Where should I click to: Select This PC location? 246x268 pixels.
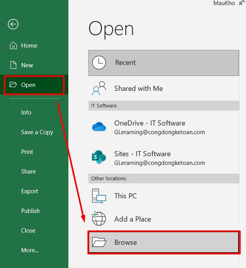pos(164,196)
